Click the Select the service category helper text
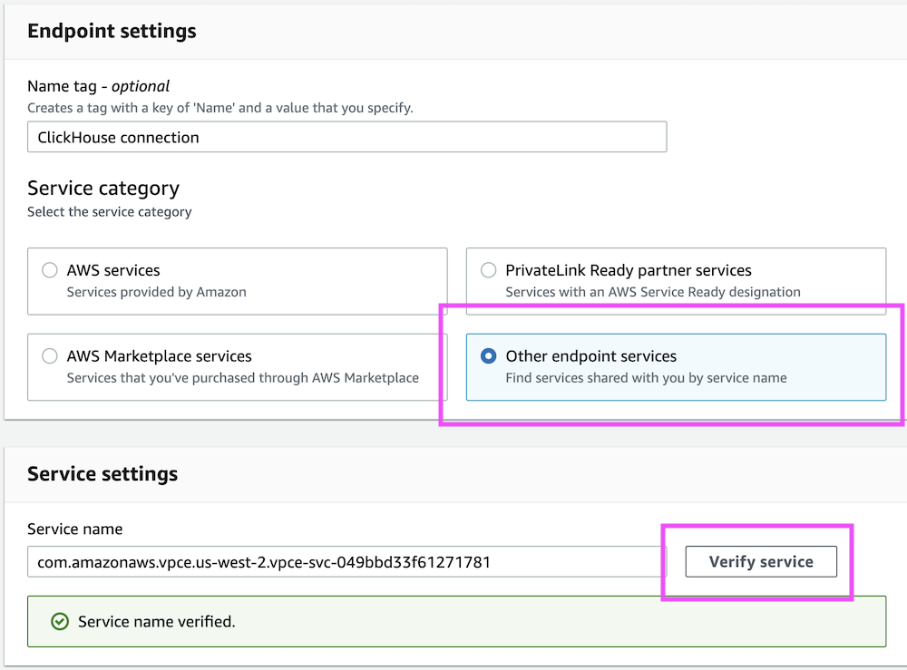The height and width of the screenshot is (670, 907). pyautogui.click(x=109, y=211)
